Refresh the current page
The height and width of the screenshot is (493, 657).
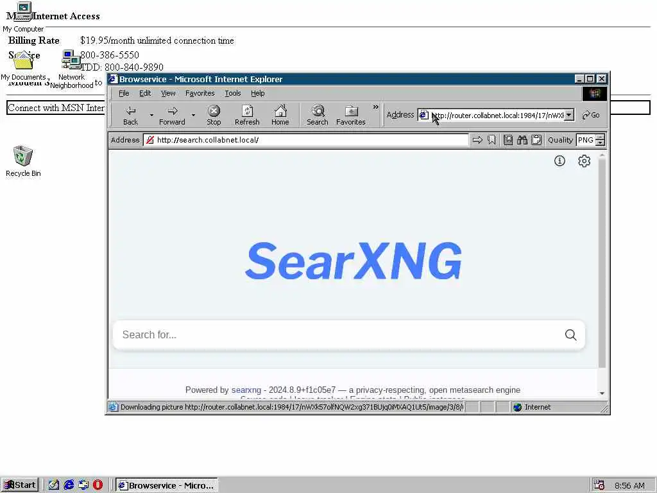(247, 116)
